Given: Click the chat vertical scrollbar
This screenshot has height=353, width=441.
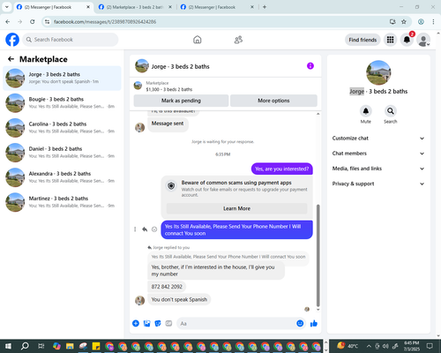Looking at the screenshot, I should click(x=318, y=255).
